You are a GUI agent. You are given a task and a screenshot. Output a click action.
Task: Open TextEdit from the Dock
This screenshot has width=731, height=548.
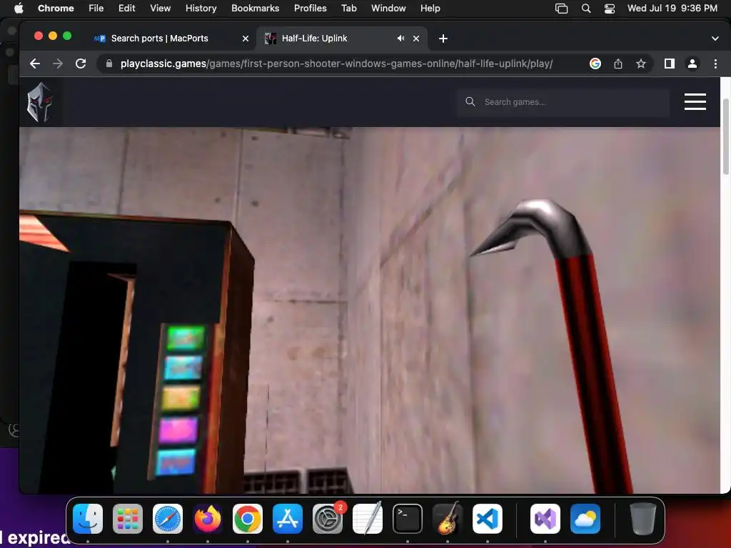click(x=368, y=519)
